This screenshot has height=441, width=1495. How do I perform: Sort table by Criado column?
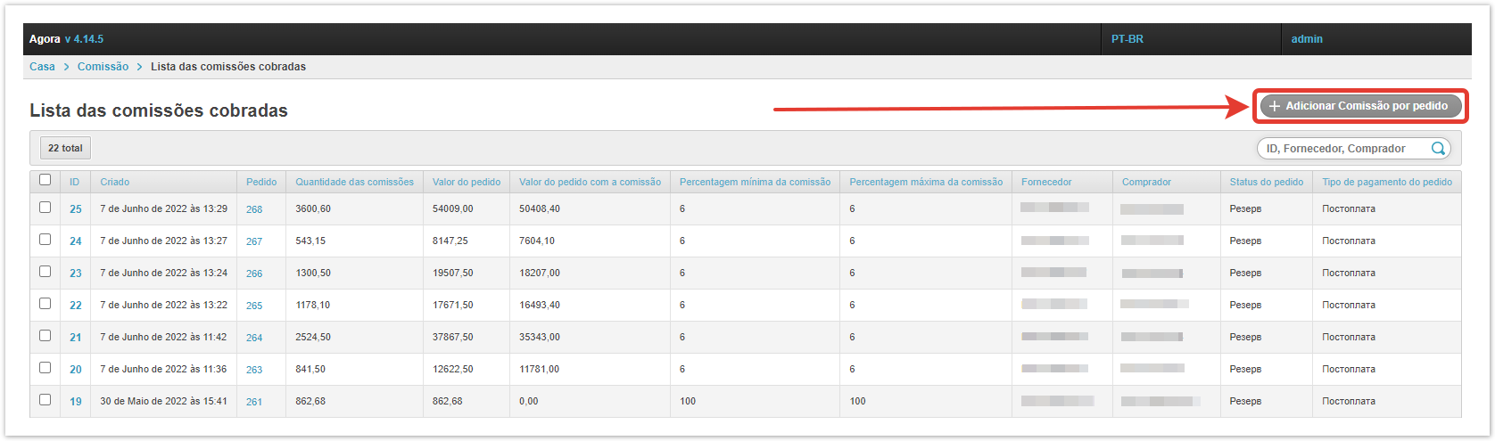point(114,182)
